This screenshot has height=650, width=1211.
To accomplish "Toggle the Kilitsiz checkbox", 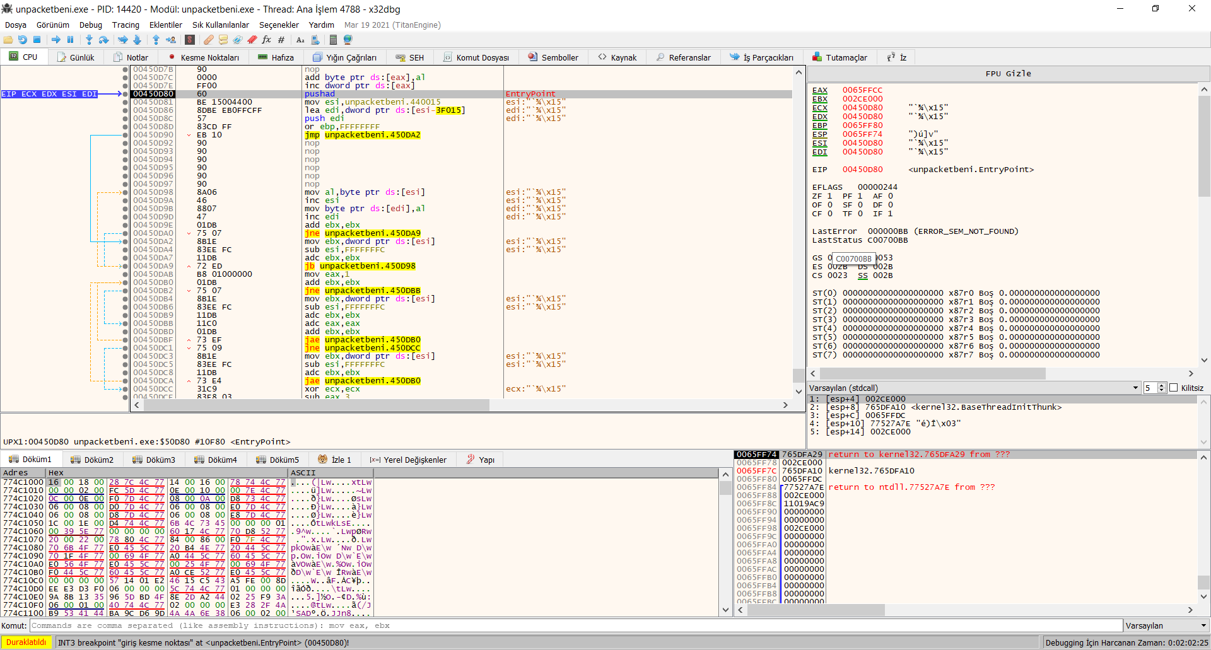I will [x=1174, y=388].
